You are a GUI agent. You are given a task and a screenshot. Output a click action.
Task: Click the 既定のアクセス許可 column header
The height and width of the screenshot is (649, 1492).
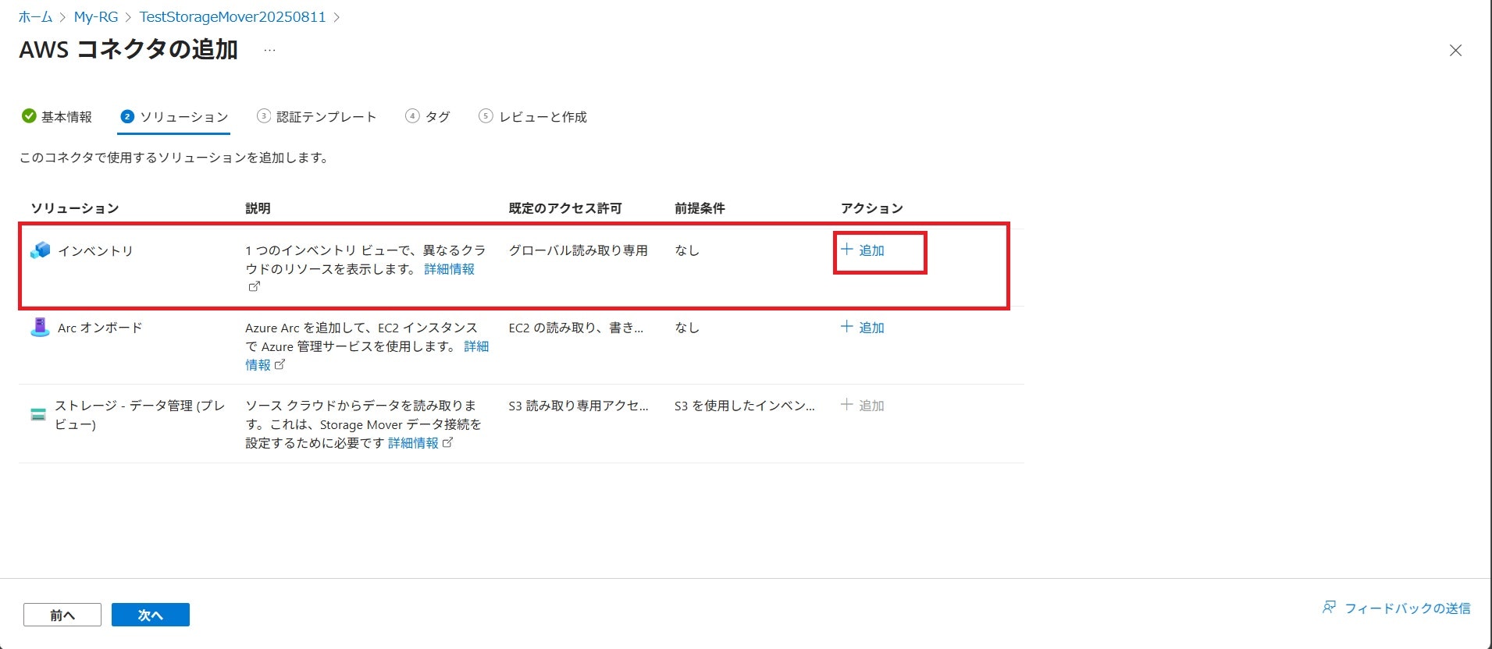565,208
